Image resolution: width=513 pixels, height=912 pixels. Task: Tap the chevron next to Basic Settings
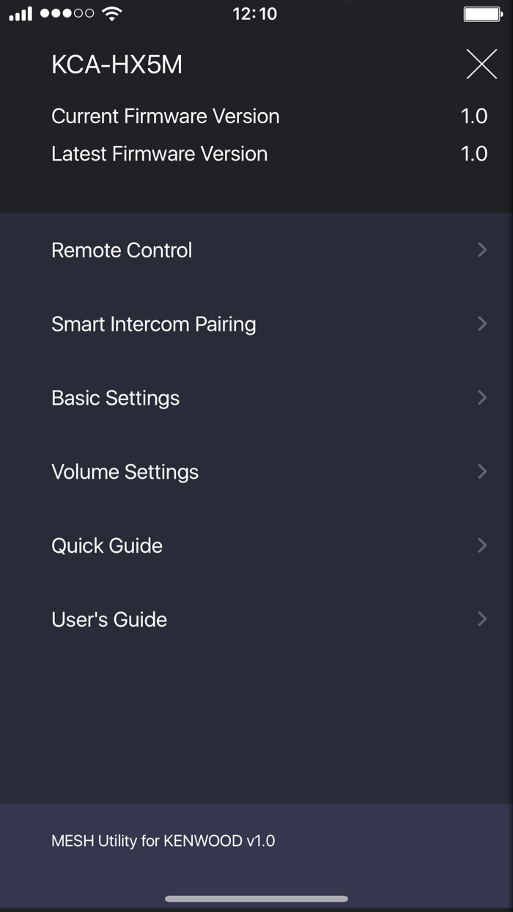pyautogui.click(x=481, y=398)
